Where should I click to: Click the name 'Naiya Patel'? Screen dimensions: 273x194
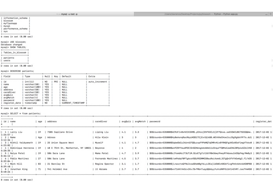(17, 153)
